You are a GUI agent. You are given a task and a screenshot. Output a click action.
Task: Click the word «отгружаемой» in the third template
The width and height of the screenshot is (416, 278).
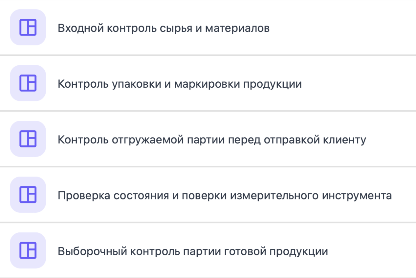pyautogui.click(x=148, y=140)
